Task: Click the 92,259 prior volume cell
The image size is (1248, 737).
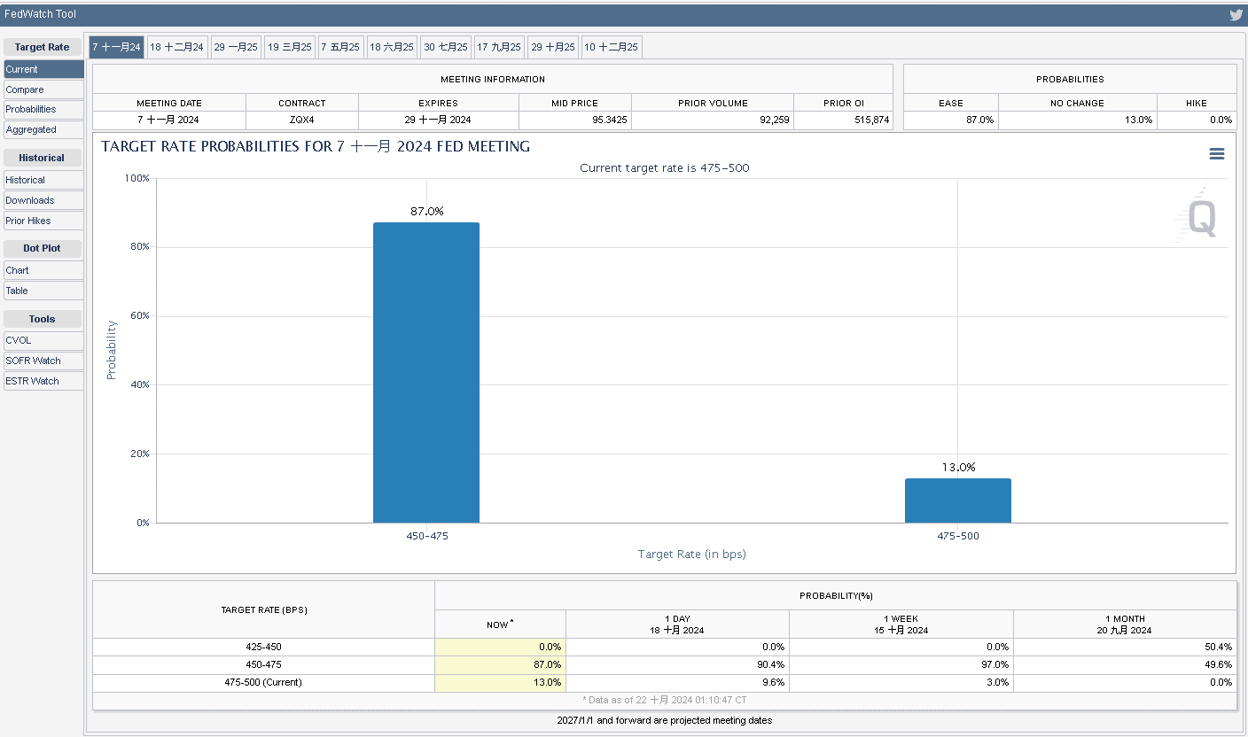Action: coord(713,120)
